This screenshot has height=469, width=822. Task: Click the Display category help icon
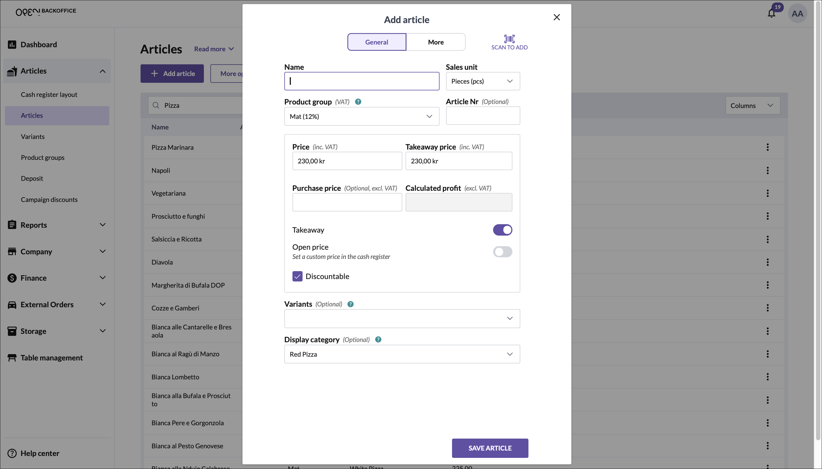pos(378,340)
